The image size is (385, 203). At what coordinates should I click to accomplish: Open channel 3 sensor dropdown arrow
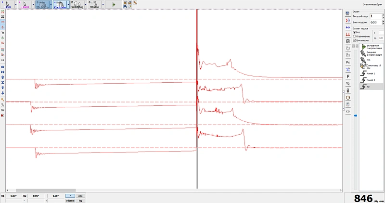pyautogui.click(x=51, y=4)
